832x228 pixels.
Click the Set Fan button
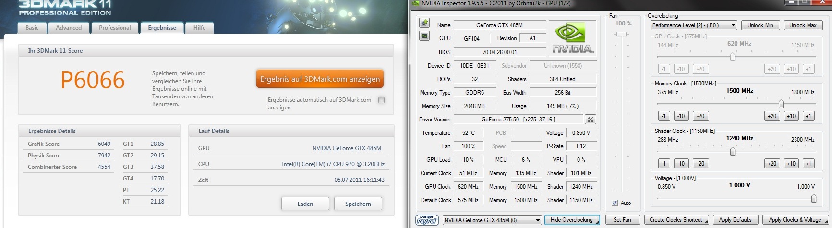click(622, 220)
